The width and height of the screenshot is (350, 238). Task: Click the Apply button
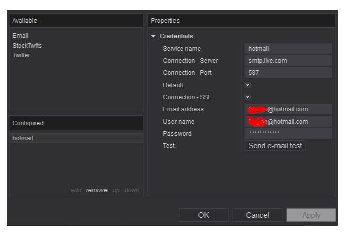[x=311, y=215]
